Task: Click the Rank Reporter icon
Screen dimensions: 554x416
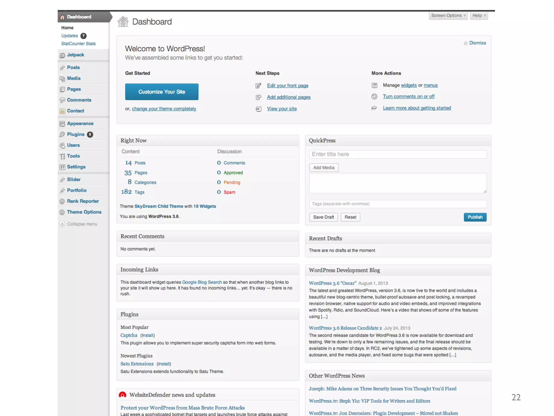Action: [x=62, y=201]
